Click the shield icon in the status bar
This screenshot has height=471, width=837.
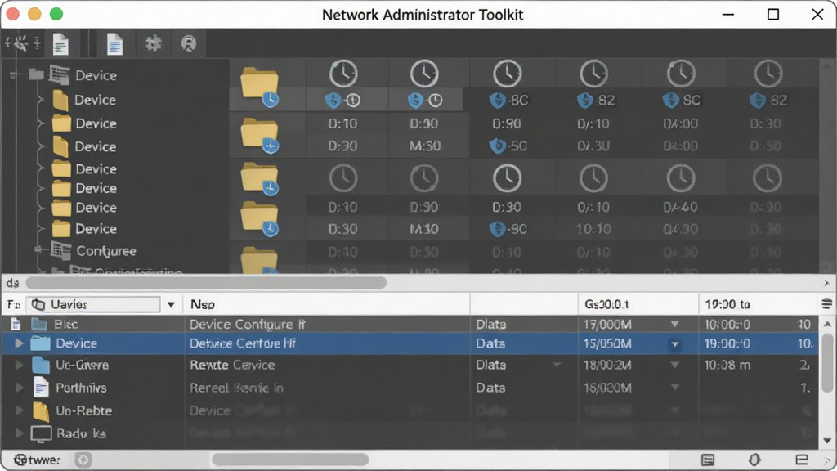[x=754, y=460]
